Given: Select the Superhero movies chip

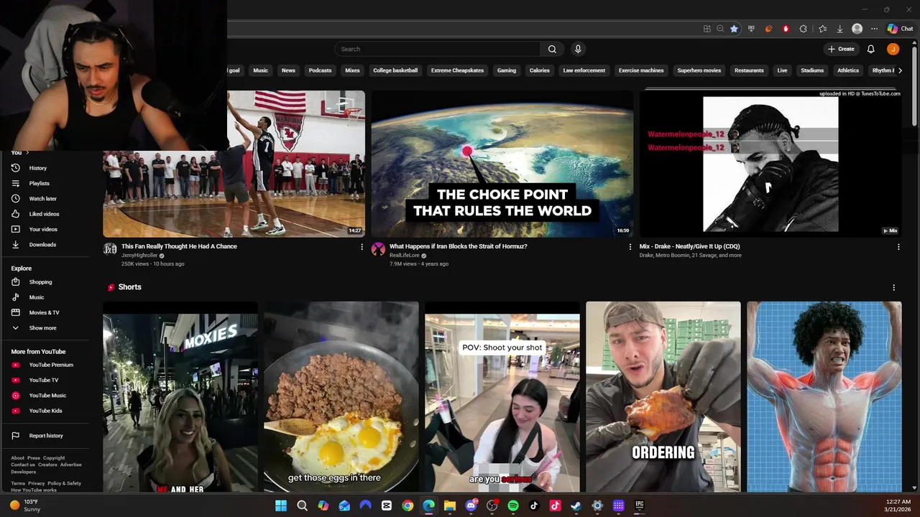Looking at the screenshot, I should [x=699, y=70].
